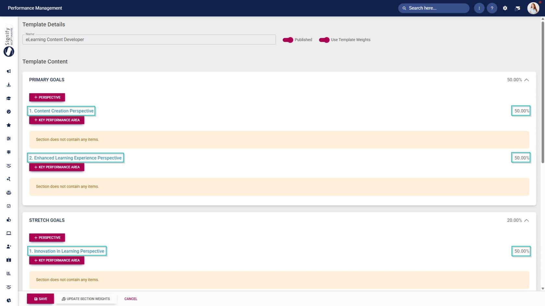This screenshot has height=306, width=545.
Task: Add Key Performance Area to Innovation in Learning
Action: tap(57, 260)
